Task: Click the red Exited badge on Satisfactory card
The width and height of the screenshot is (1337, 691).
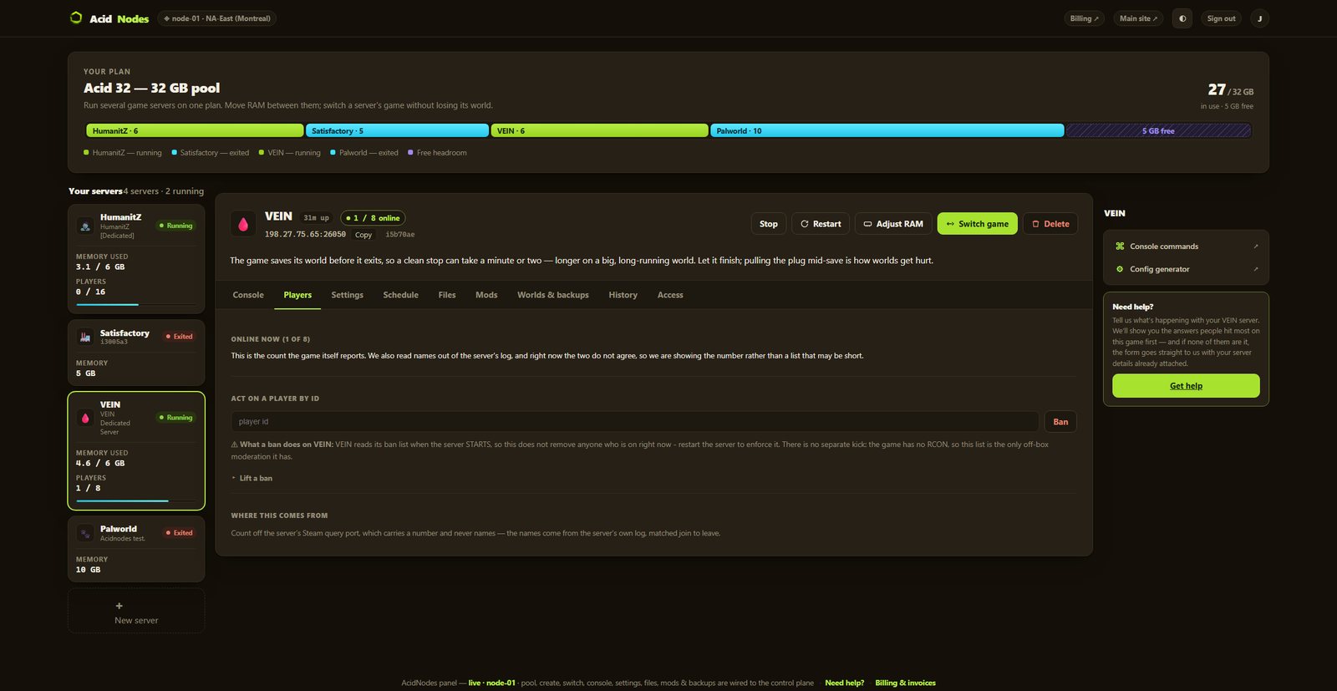Action: click(180, 337)
